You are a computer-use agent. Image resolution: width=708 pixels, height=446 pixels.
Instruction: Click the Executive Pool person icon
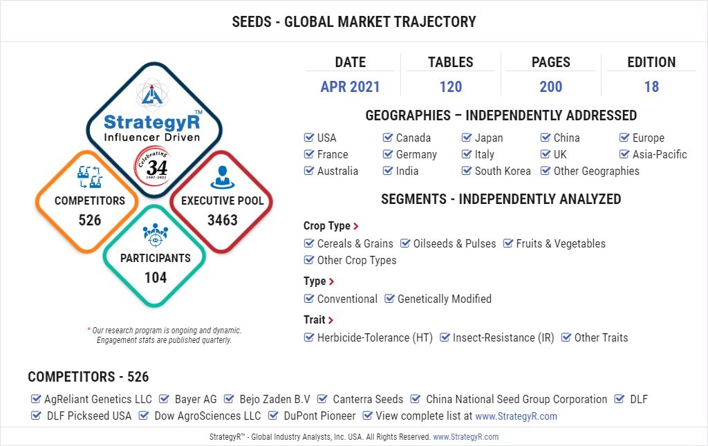tap(222, 178)
